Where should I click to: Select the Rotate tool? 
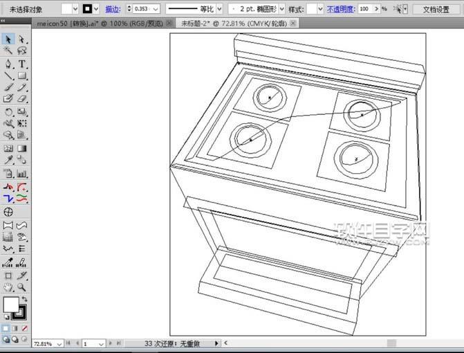point(8,111)
